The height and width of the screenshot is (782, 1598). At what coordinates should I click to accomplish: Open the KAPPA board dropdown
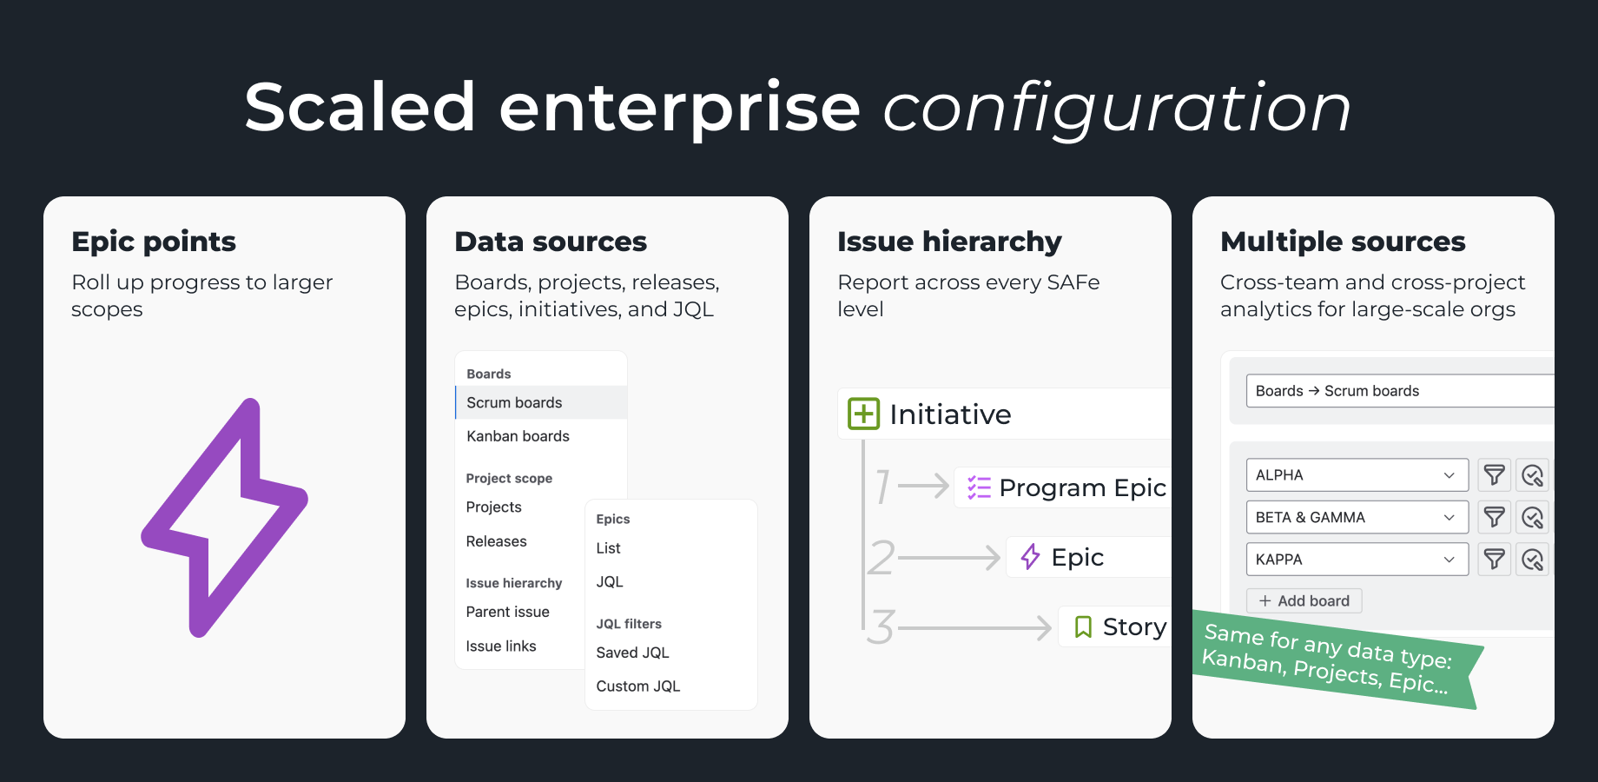[x=1357, y=559]
